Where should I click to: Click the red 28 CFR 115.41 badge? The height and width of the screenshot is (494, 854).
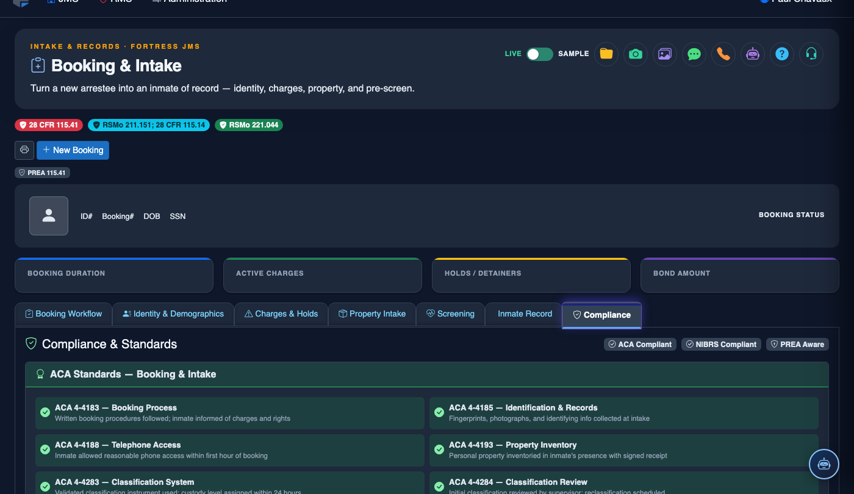tap(49, 125)
